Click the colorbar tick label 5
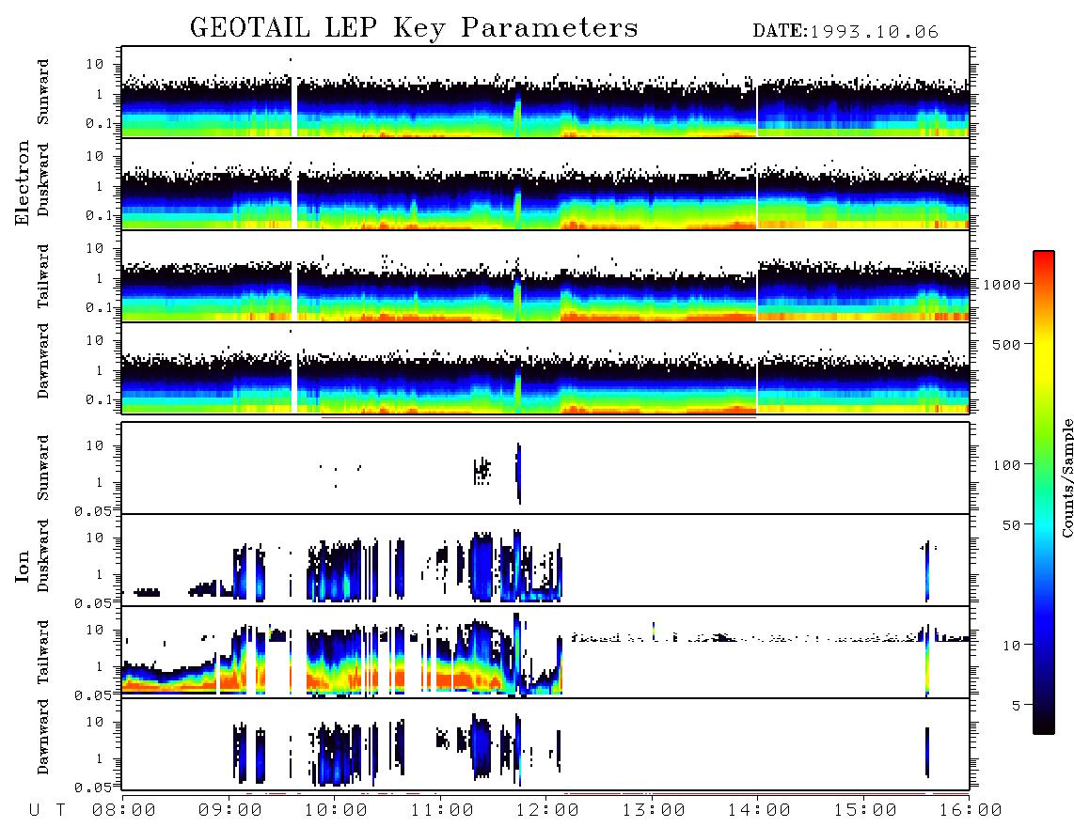 [1017, 705]
